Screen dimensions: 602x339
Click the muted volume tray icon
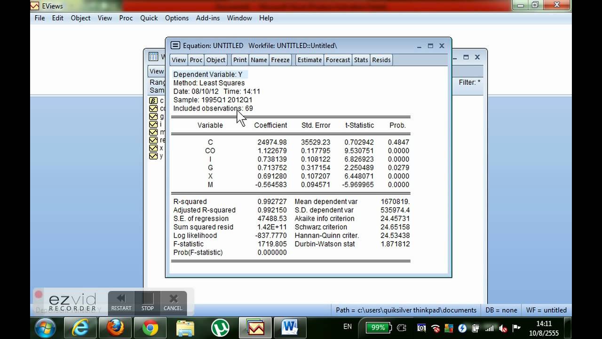tap(503, 328)
